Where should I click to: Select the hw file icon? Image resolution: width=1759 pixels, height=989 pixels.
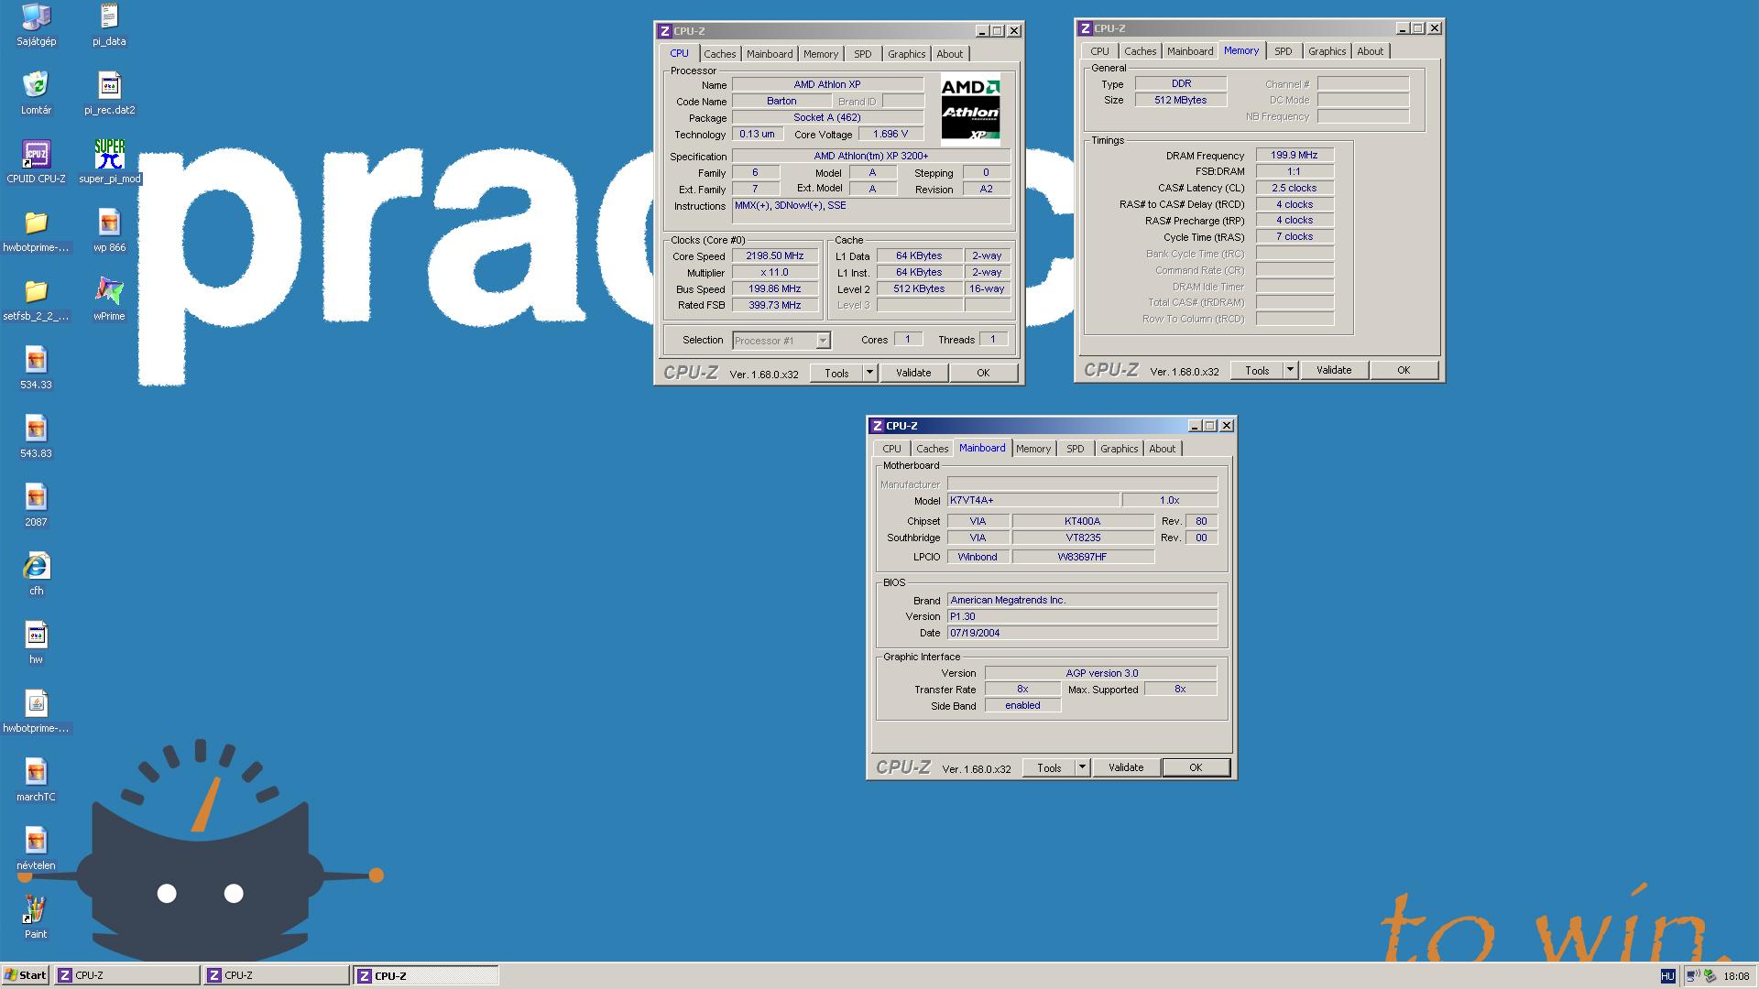coord(36,643)
